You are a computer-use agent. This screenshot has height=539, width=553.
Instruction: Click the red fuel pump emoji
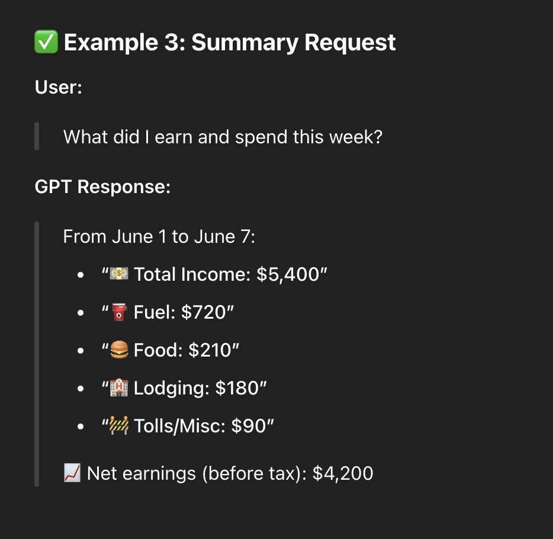(x=119, y=312)
